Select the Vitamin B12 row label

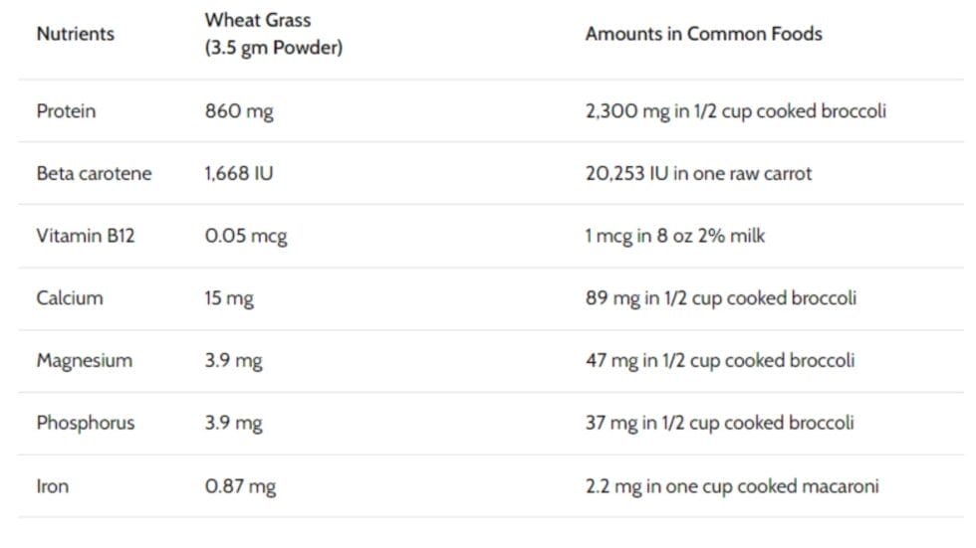pyautogui.click(x=85, y=237)
